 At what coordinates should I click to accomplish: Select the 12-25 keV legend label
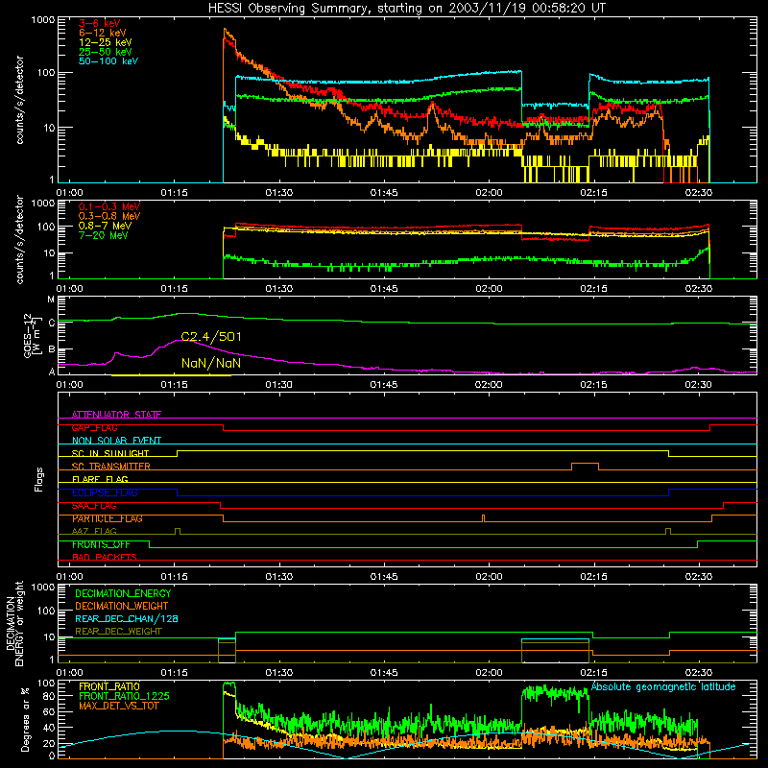coord(106,42)
